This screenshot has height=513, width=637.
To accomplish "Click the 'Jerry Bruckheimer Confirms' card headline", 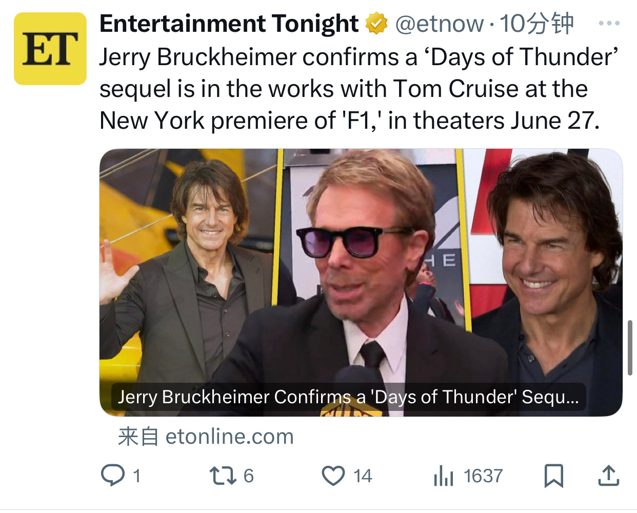I will (348, 397).
